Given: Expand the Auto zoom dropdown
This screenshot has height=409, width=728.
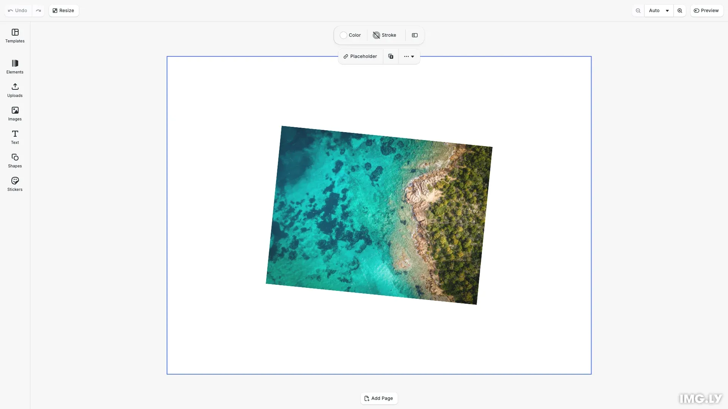Looking at the screenshot, I should click(x=659, y=11).
